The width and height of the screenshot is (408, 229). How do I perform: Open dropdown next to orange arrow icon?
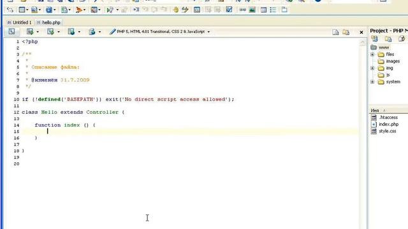click(85, 10)
